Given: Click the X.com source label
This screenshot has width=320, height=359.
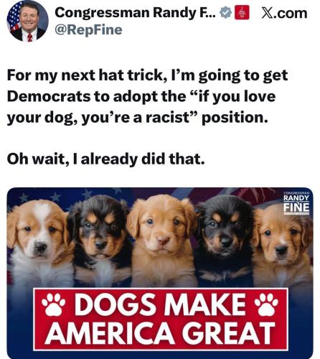Looking at the screenshot, I should pyautogui.click(x=284, y=13).
